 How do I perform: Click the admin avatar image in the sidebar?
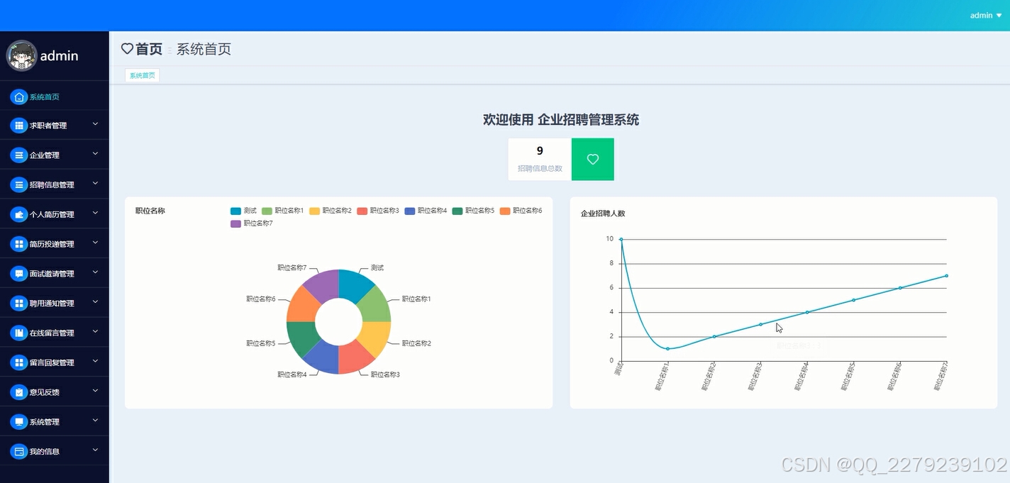point(21,55)
